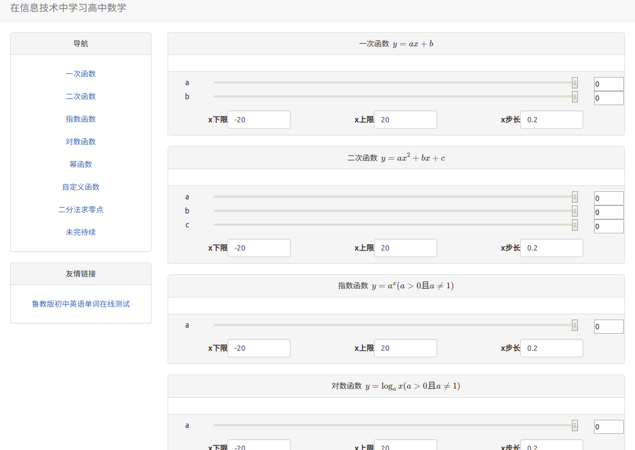Open 鲁教版初中英语单词在线测试 friendly link
The height and width of the screenshot is (450, 635).
pyautogui.click(x=81, y=304)
